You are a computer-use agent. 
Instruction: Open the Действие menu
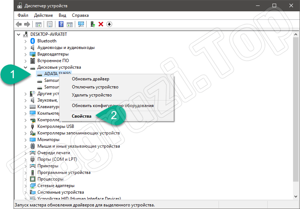tap(43, 15)
